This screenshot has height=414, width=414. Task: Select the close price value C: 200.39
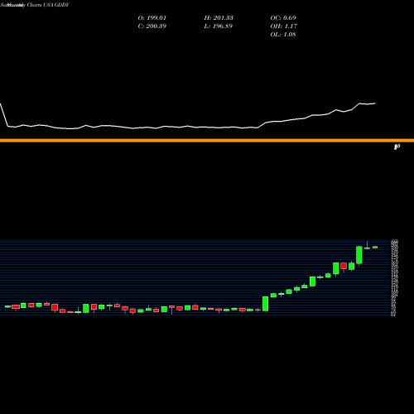152,26
